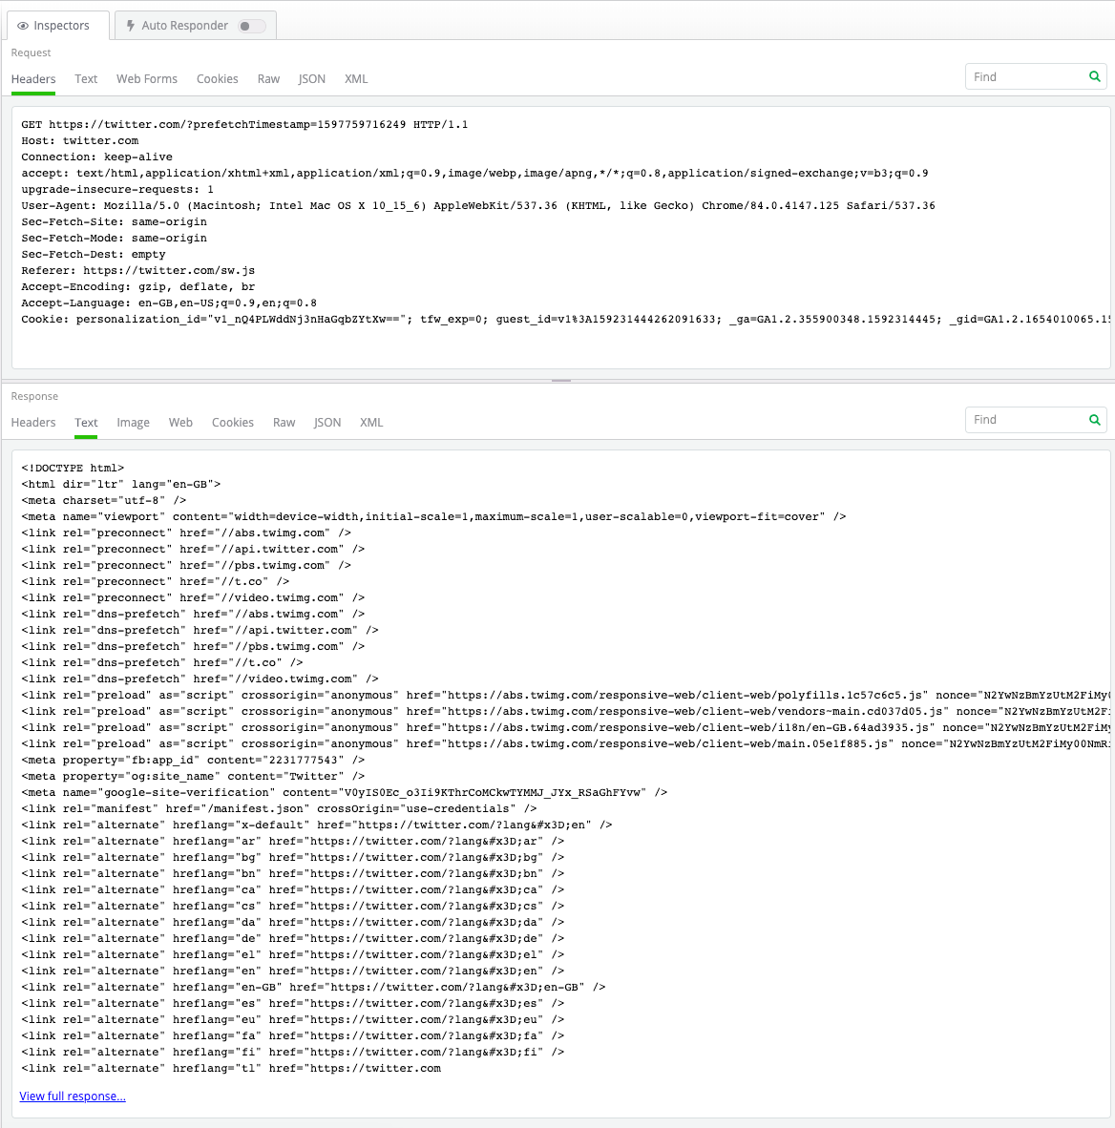1115x1128 pixels.
Task: Click the preload main.05e1f885.js line
Action: tap(566, 743)
